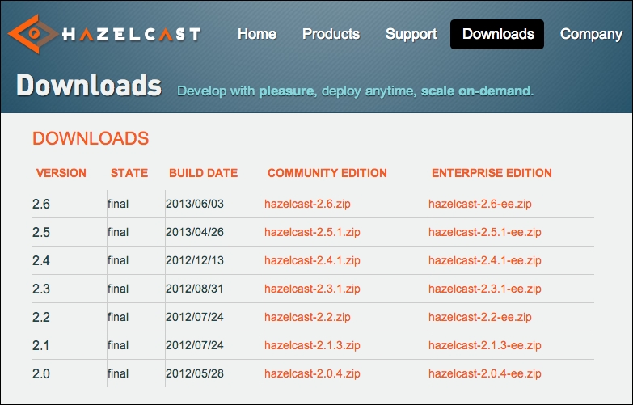Open the Home menu item
This screenshot has width=633, height=405.
pos(257,34)
